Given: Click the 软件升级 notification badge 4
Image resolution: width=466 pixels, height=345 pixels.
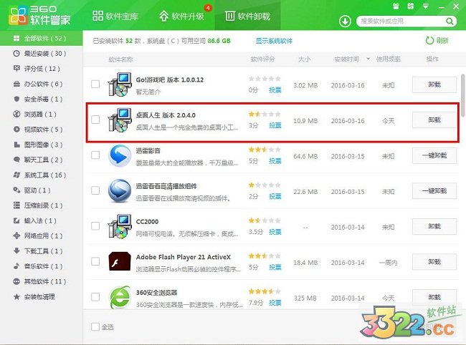Looking at the screenshot, I should click(x=208, y=8).
